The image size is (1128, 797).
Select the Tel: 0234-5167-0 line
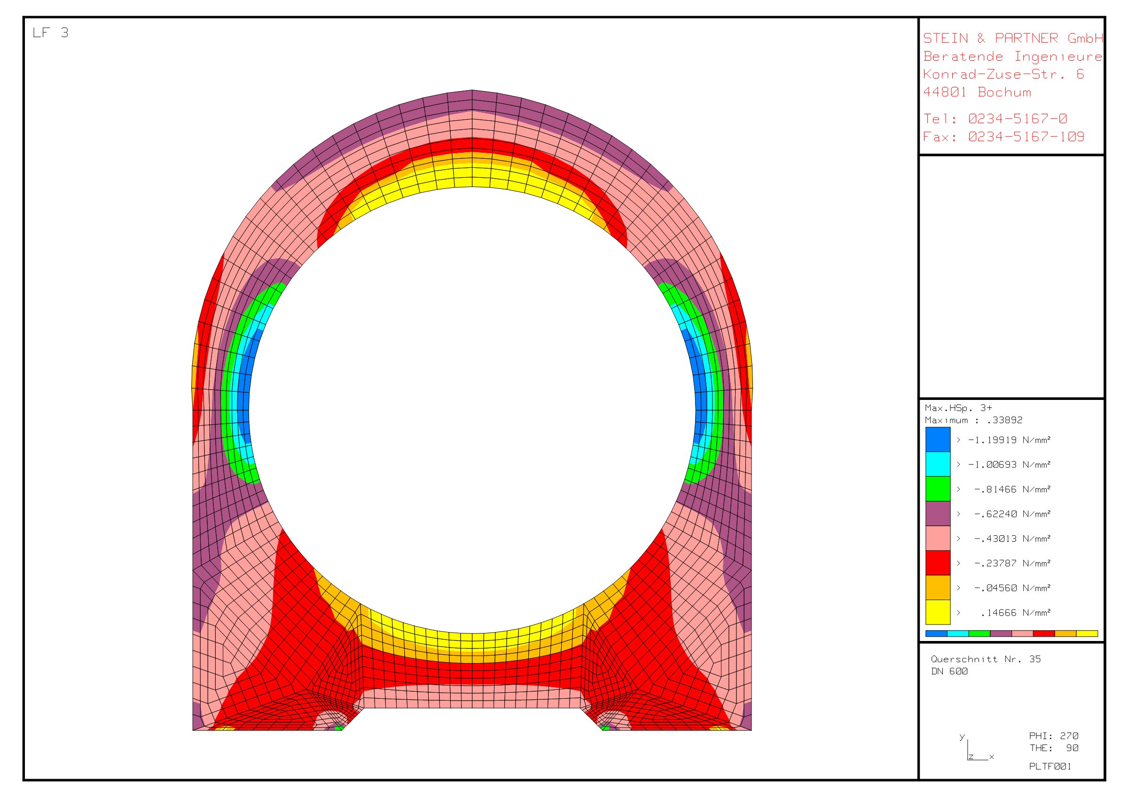click(x=995, y=119)
